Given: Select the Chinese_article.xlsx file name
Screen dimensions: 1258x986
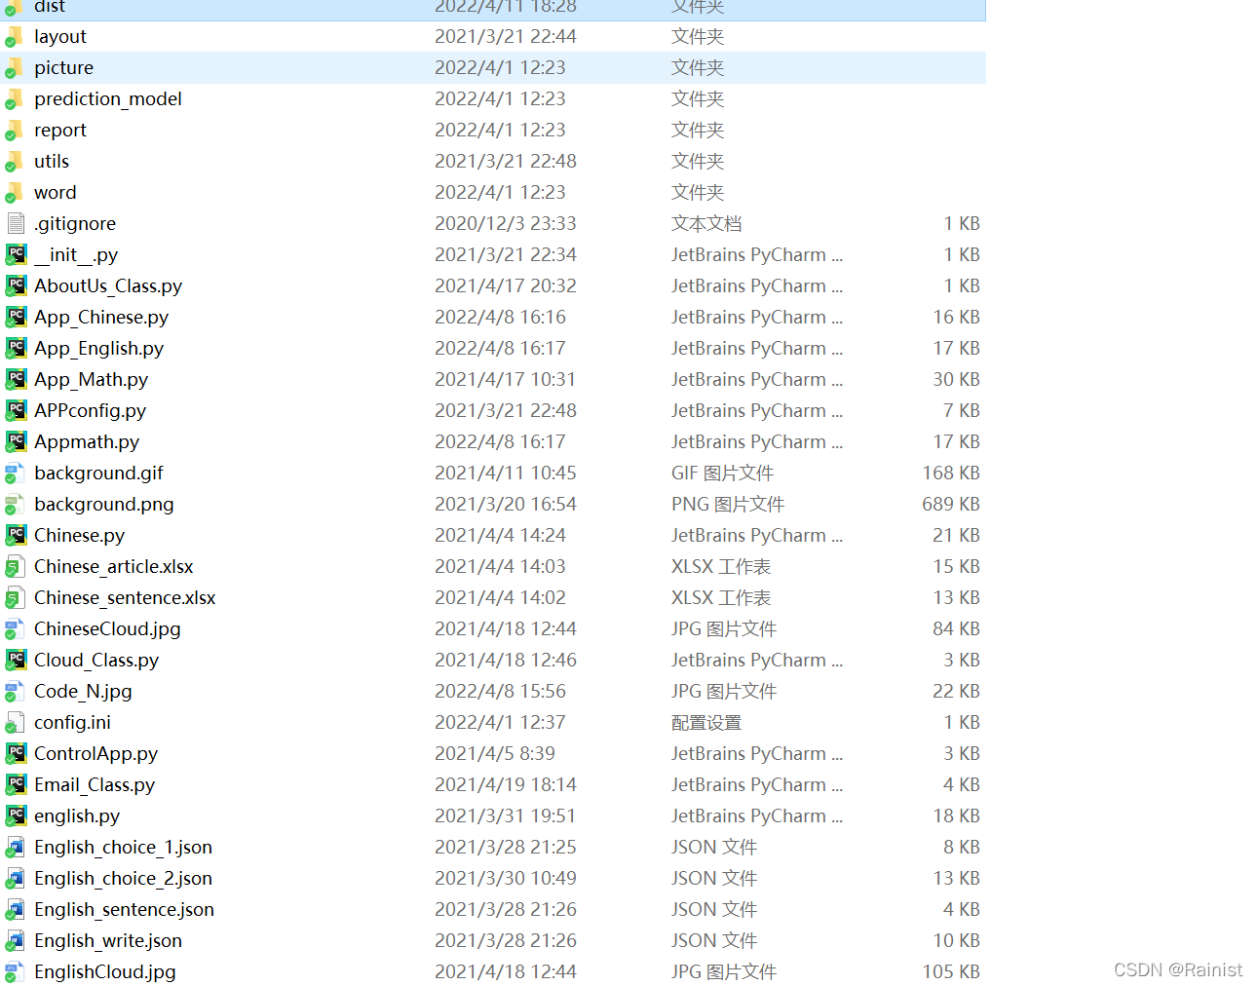Looking at the screenshot, I should tap(114, 567).
